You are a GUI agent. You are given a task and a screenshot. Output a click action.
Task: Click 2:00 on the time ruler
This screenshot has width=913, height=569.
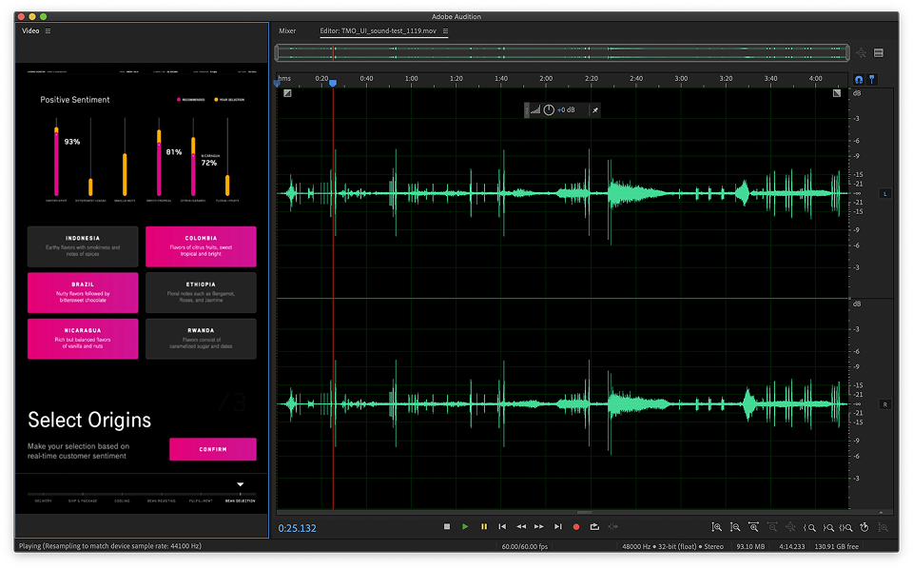546,79
